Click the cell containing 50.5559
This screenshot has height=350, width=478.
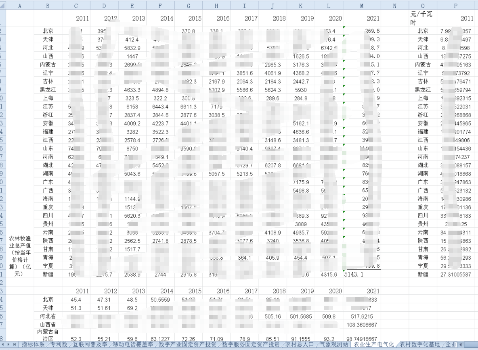[x=160, y=300]
